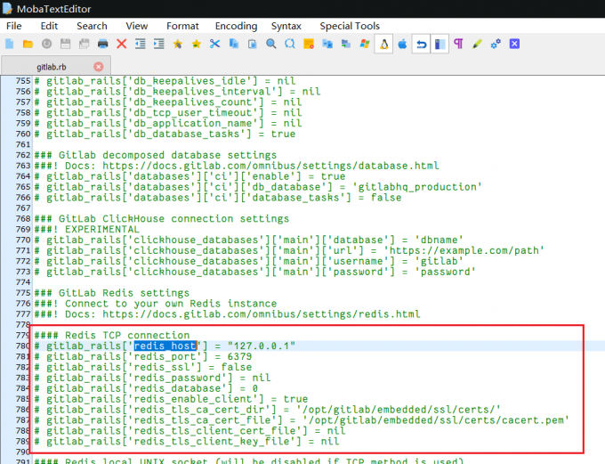This screenshot has height=464, width=605.
Task: Close the gitlab.rb tab
Action: click(99, 67)
